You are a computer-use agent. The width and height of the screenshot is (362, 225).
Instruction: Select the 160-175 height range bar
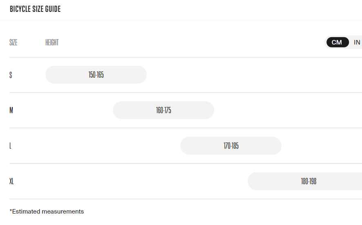tap(163, 110)
